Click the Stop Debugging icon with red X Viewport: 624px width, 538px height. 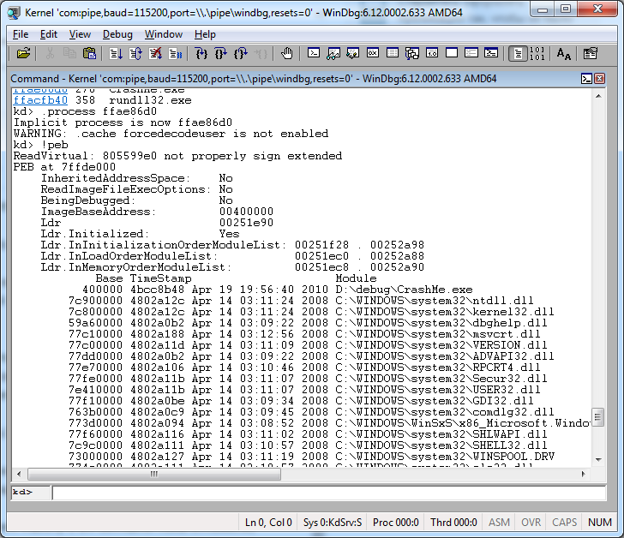pos(156,53)
